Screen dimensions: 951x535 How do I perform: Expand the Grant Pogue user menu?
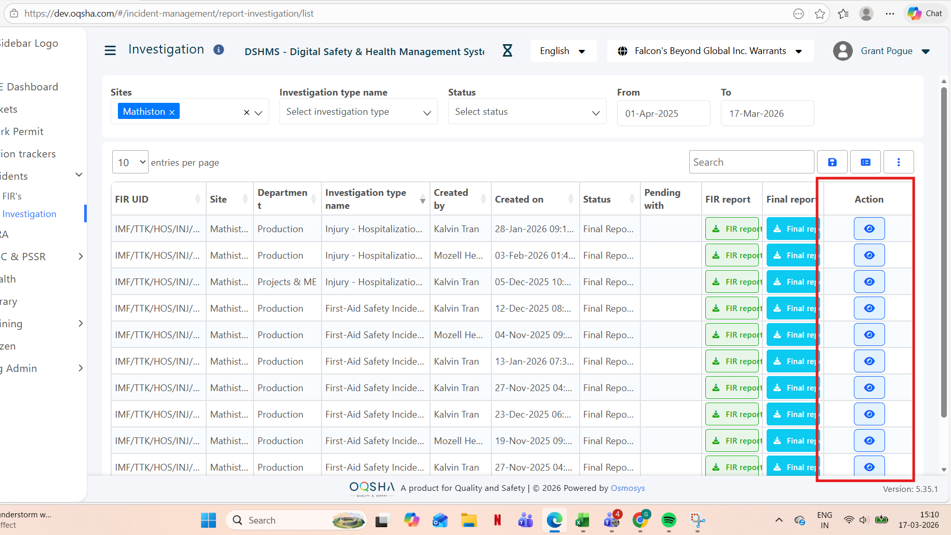tap(926, 51)
